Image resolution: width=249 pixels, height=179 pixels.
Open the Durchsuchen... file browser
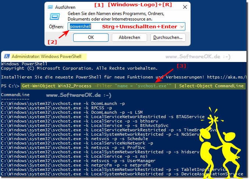point(168,37)
